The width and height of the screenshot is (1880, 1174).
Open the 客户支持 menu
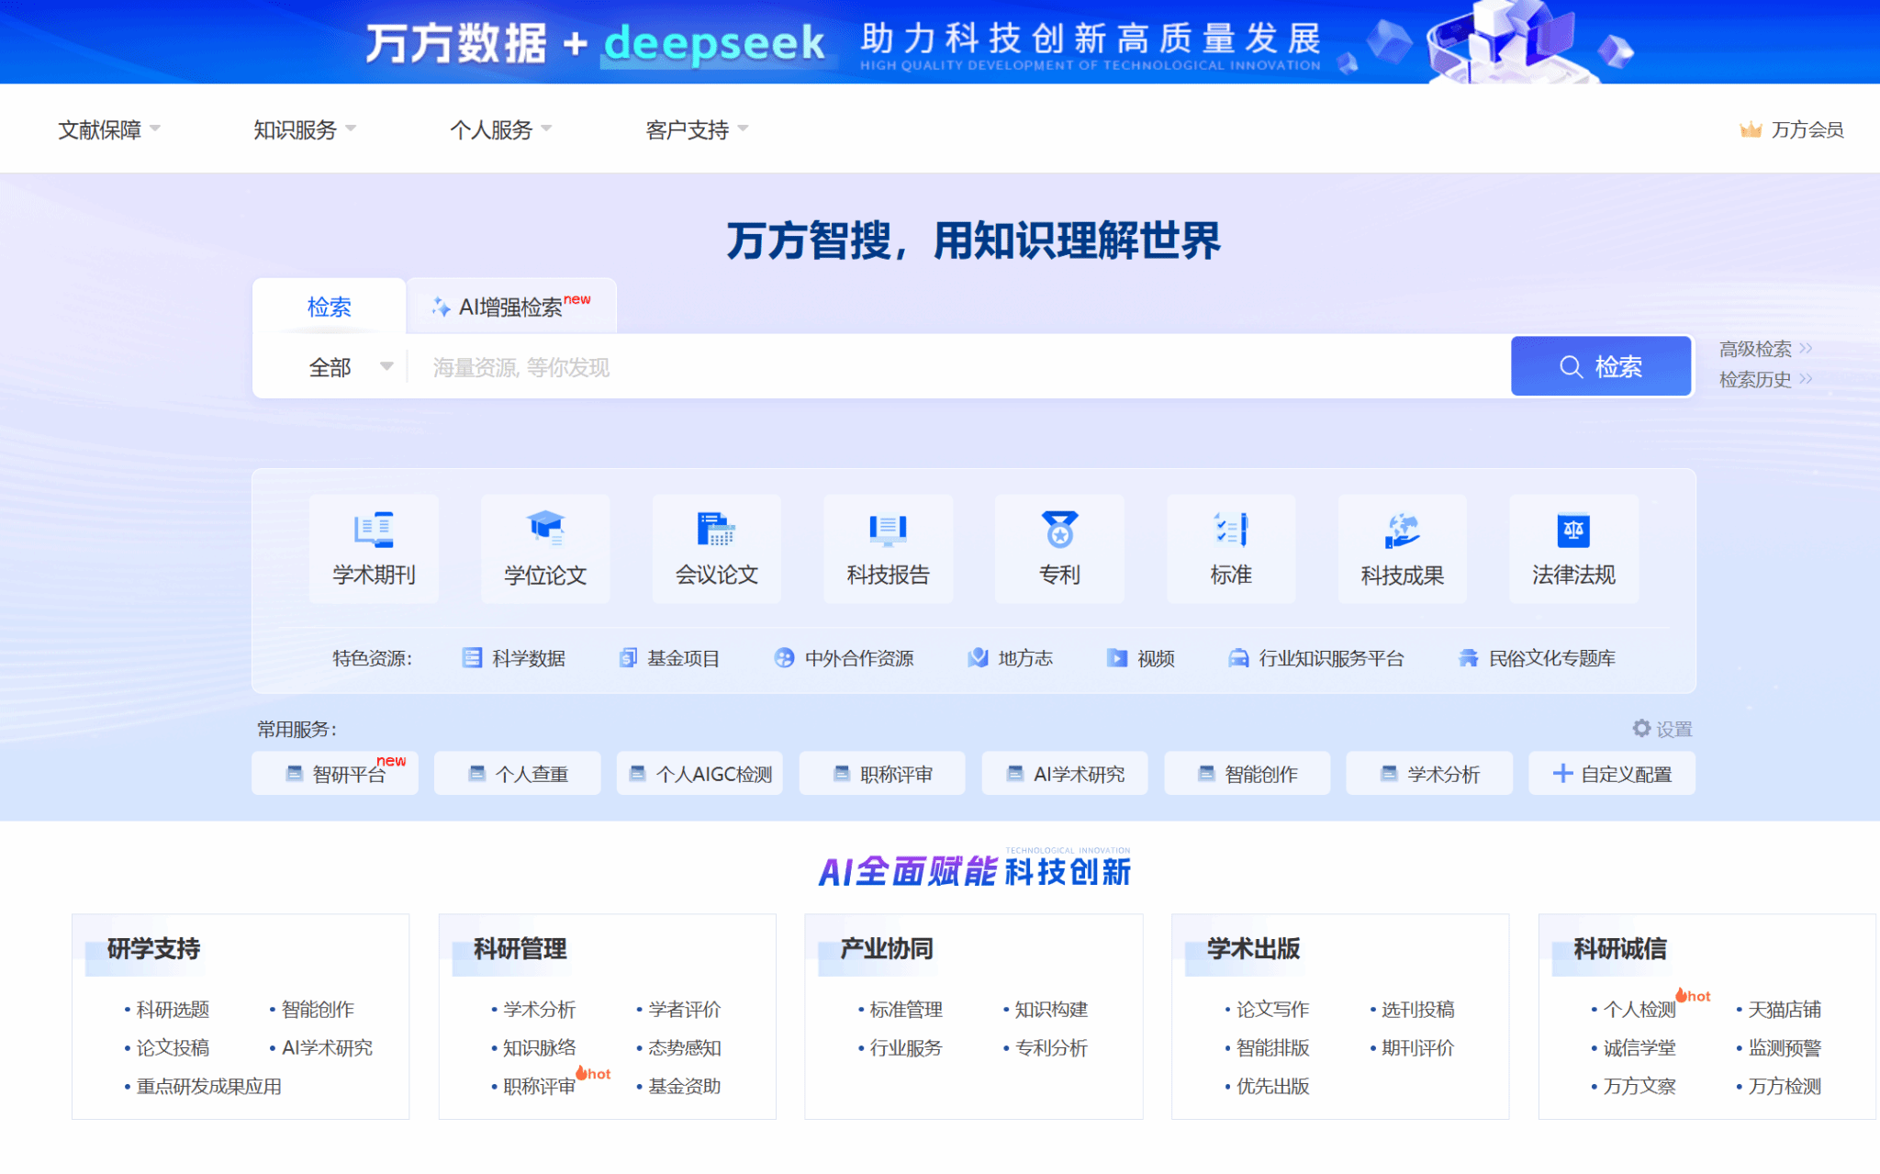point(696,129)
